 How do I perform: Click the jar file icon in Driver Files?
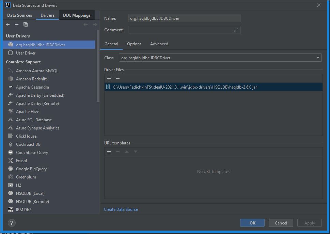coord(108,87)
